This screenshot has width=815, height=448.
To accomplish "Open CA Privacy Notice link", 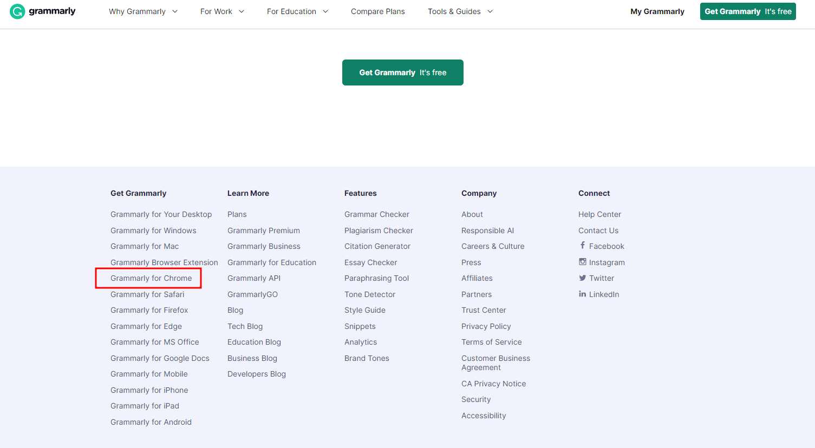I will 494,384.
